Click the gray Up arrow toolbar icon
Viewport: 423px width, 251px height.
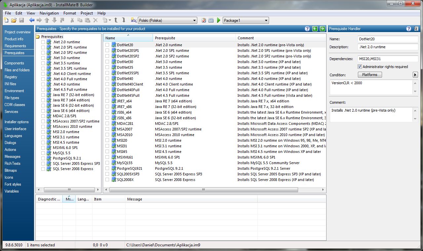coord(47,20)
